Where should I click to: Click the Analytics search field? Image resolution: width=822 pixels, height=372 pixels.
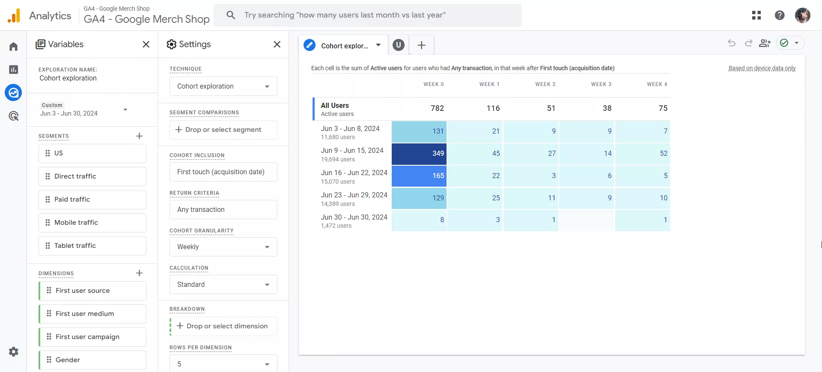click(368, 15)
